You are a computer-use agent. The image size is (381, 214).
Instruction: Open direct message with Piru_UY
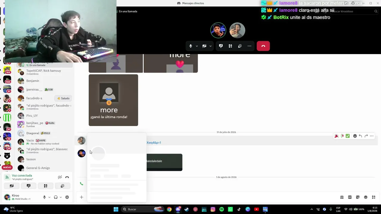click(x=44, y=116)
